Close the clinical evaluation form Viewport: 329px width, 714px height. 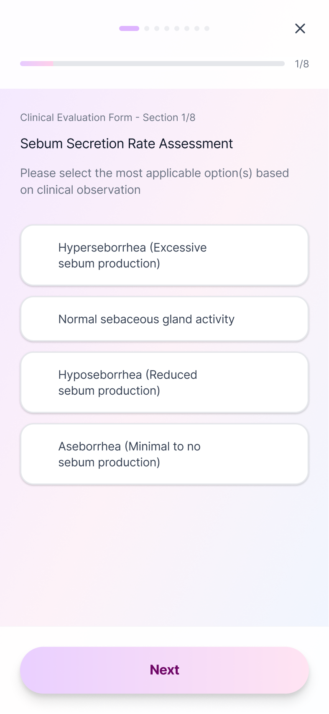click(x=300, y=28)
